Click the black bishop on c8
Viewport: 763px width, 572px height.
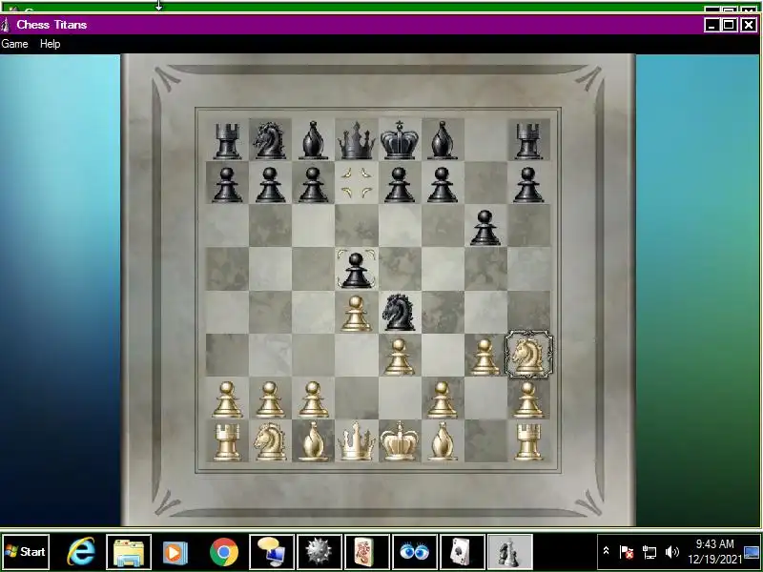313,140
